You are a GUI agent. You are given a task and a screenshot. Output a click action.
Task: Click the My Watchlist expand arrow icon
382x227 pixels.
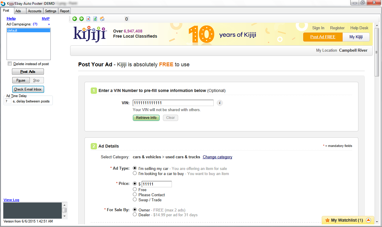point(368,220)
